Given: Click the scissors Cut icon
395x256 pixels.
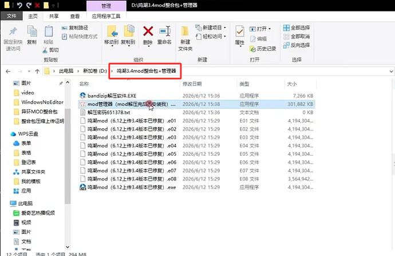Looking at the screenshot, I should point(45,50).
